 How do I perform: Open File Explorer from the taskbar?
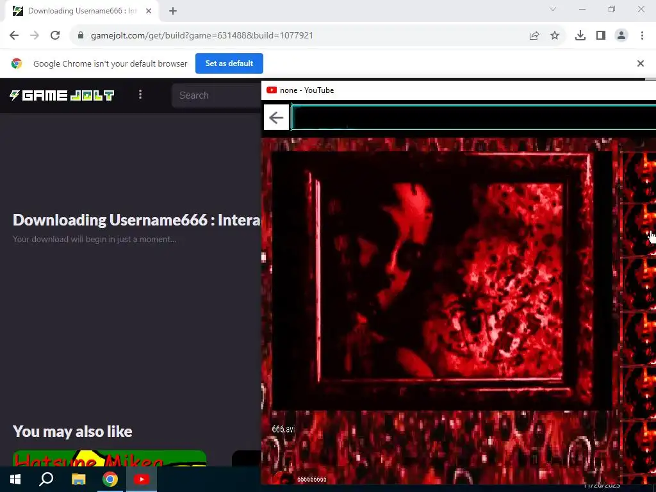[x=78, y=479]
